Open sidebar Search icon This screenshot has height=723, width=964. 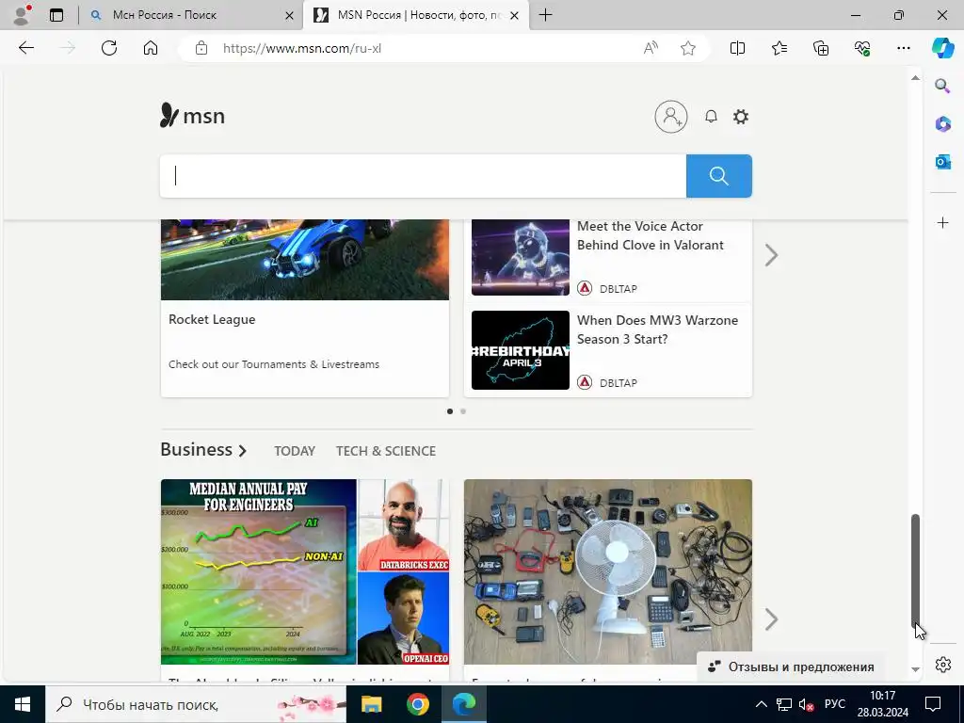pos(942,86)
